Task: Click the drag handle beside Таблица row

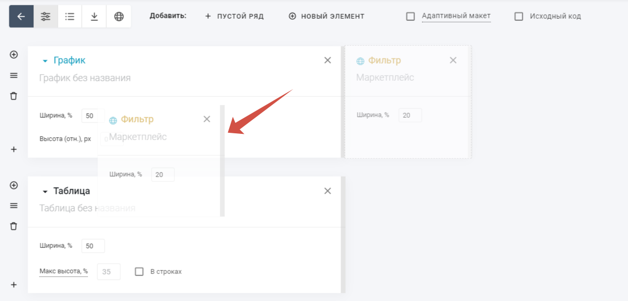Action: pyautogui.click(x=14, y=206)
